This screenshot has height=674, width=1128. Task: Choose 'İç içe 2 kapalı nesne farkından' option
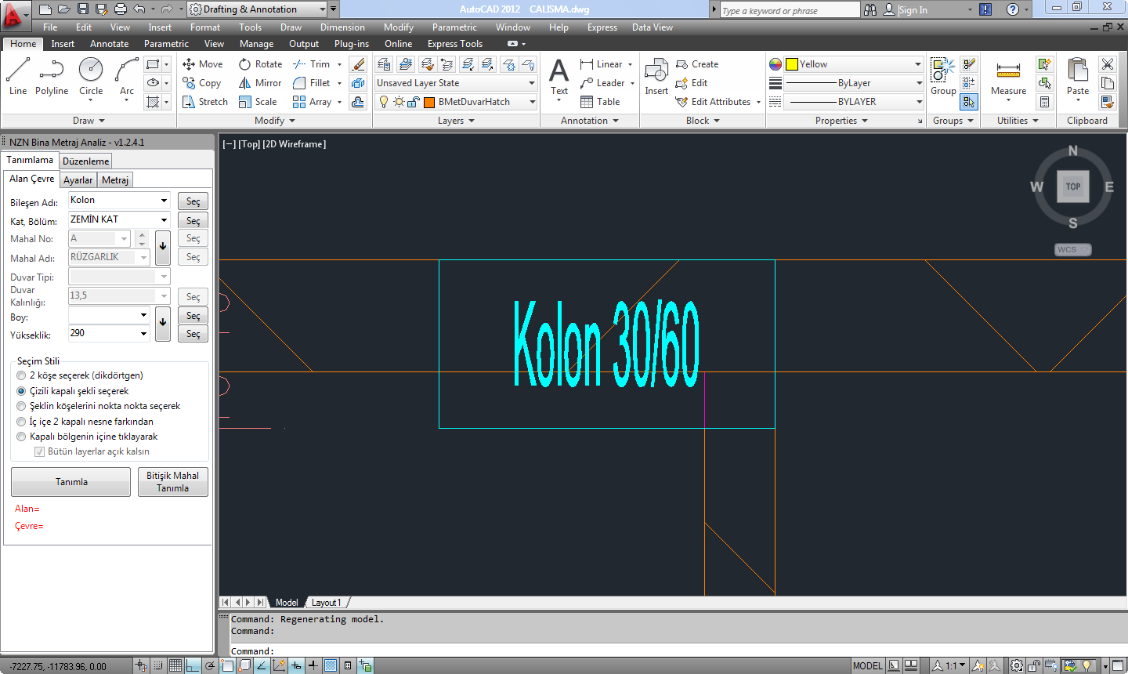pyautogui.click(x=21, y=422)
